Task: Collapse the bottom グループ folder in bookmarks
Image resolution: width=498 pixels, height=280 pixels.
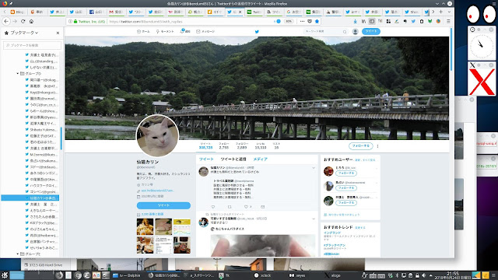Action: (x=18, y=254)
